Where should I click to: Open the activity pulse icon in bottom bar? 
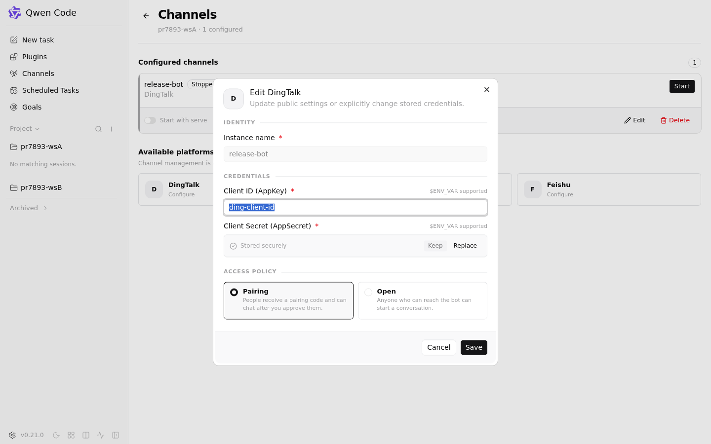101,435
